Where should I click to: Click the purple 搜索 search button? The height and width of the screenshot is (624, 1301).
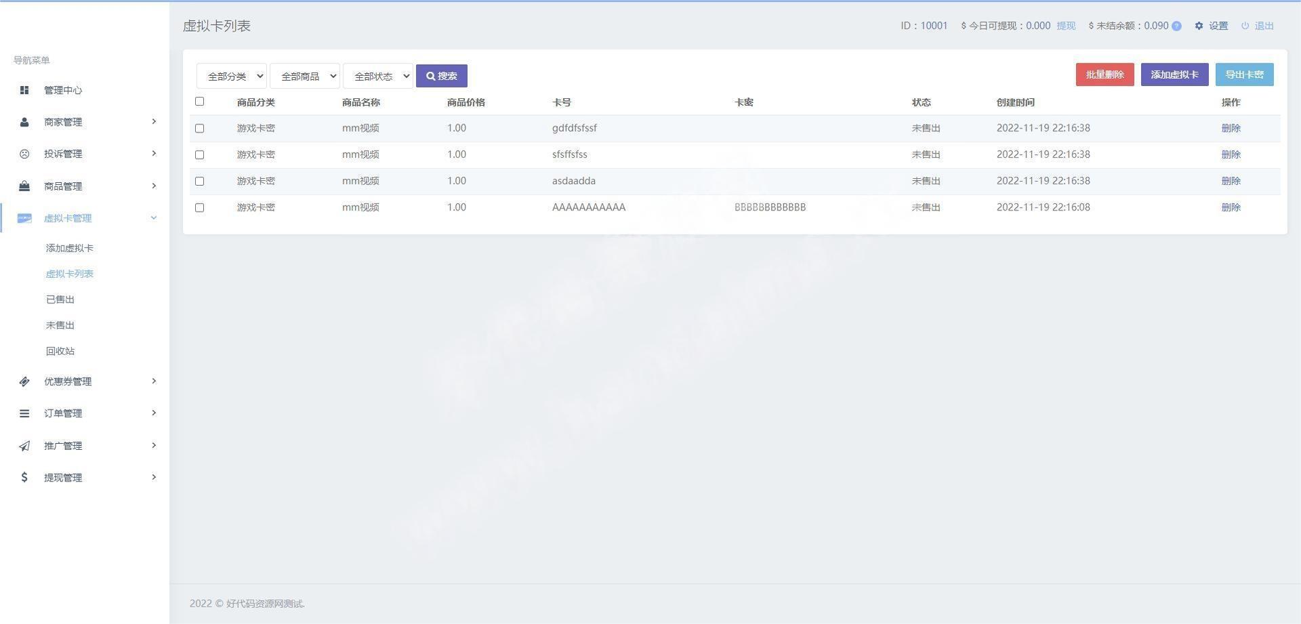pos(442,76)
